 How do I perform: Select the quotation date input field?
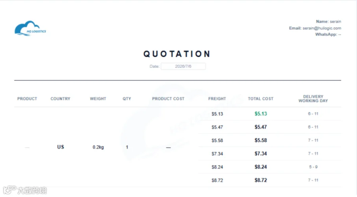point(183,66)
